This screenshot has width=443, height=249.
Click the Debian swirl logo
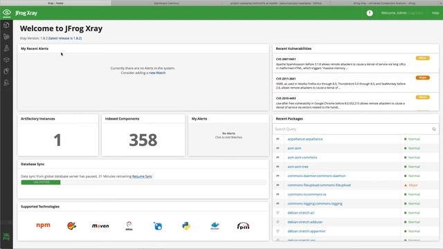click(129, 225)
